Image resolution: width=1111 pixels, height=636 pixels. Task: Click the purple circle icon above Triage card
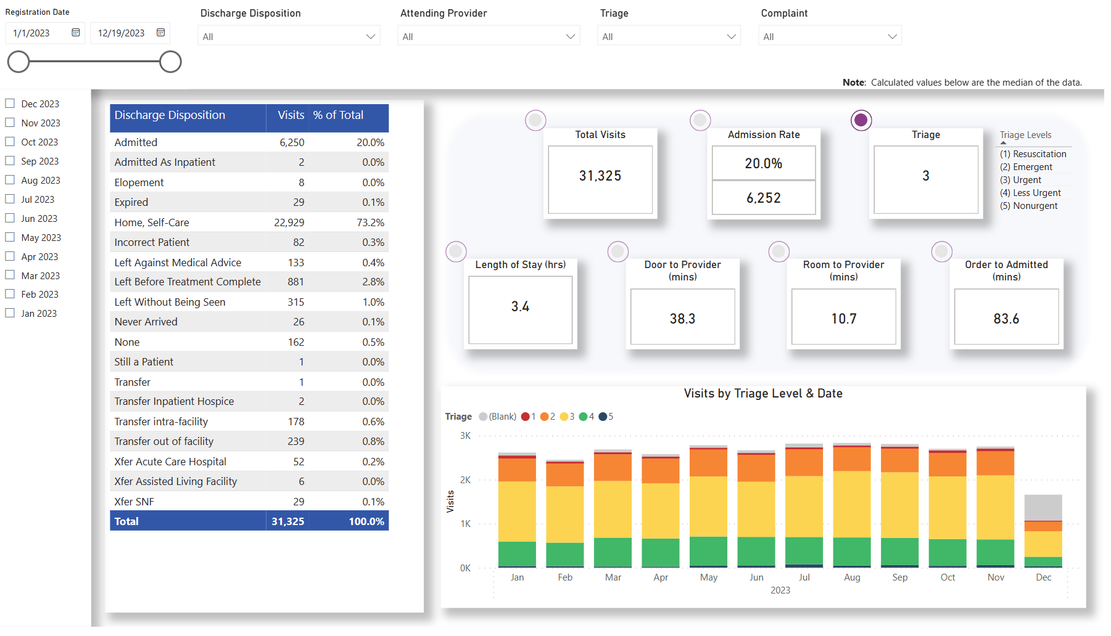pyautogui.click(x=861, y=120)
